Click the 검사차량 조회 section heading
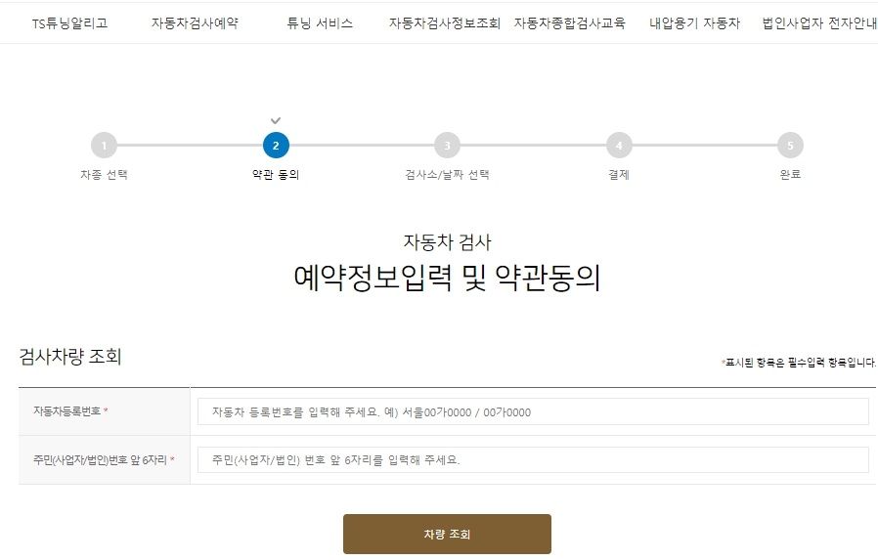Screen dimensions: 878x560 click(70, 357)
